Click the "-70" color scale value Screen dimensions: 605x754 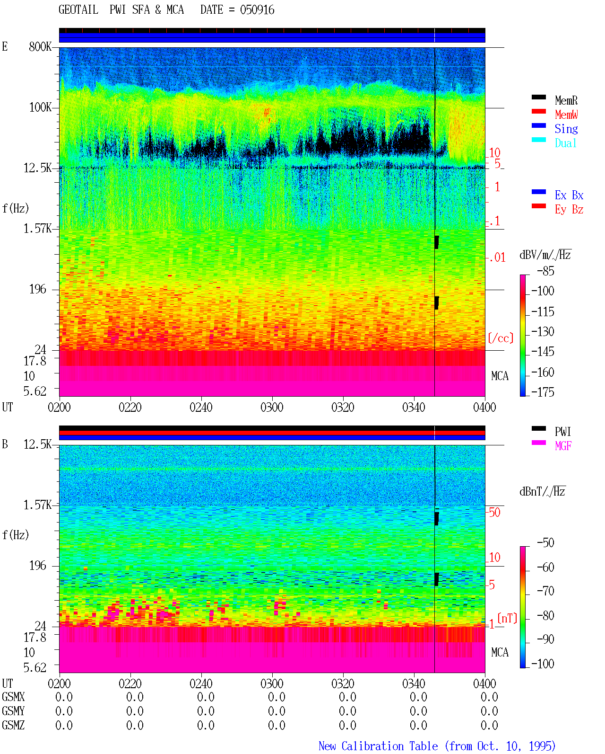(545, 591)
